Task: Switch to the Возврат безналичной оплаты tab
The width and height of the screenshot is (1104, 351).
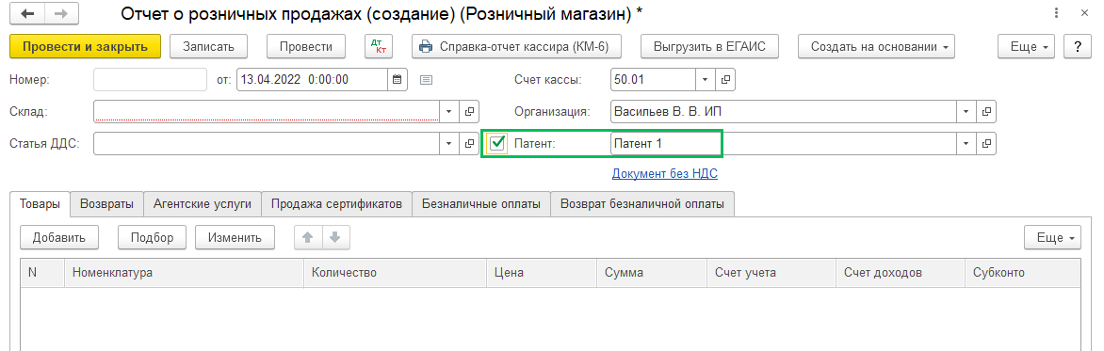Action: (642, 204)
